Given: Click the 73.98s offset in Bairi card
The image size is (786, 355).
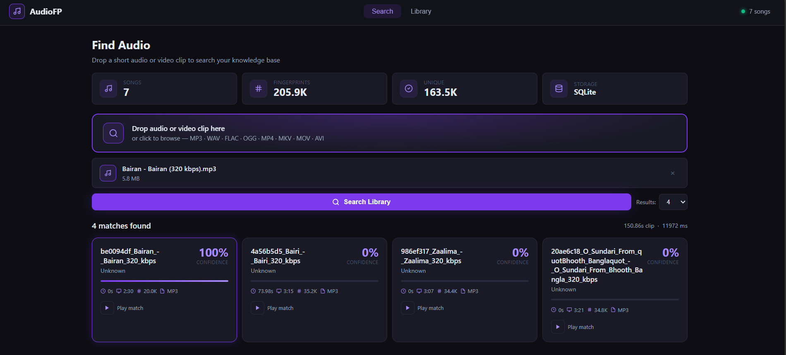Looking at the screenshot, I should click(x=266, y=291).
